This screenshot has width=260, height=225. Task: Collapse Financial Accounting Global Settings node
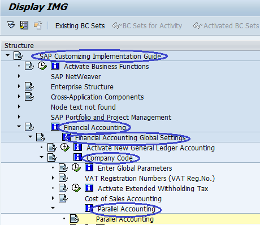point(30,137)
